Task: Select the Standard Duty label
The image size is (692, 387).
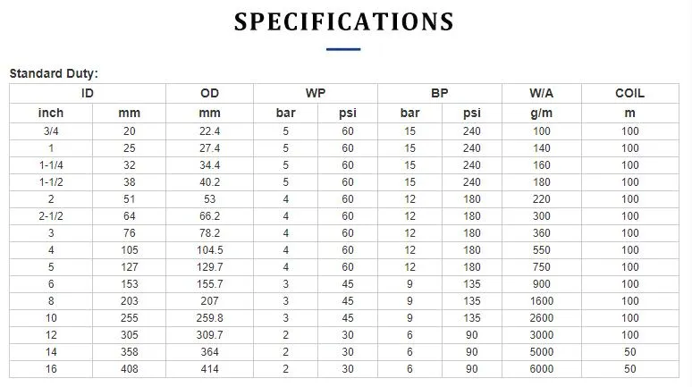Action: point(54,74)
